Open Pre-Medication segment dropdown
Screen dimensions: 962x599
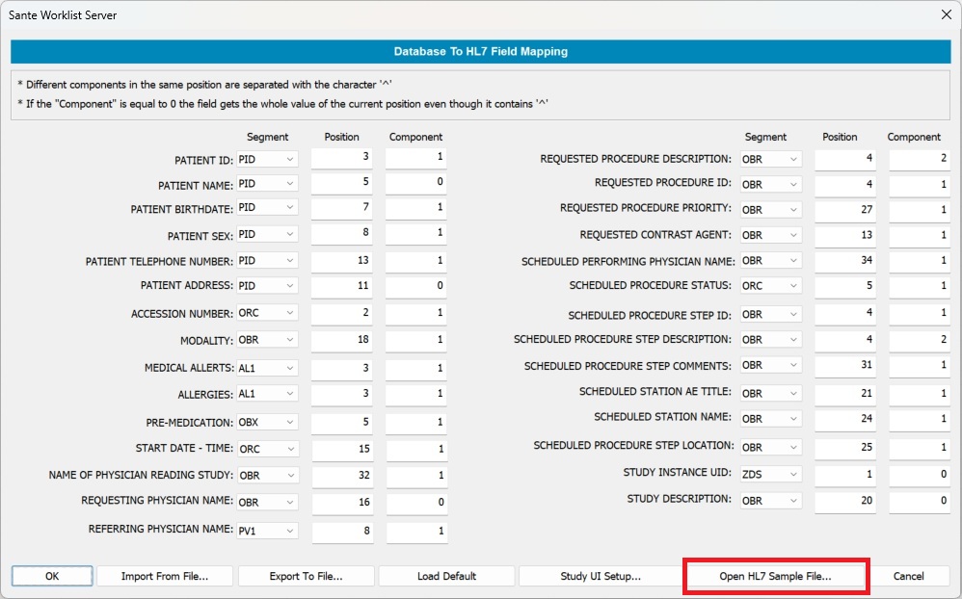(x=267, y=422)
